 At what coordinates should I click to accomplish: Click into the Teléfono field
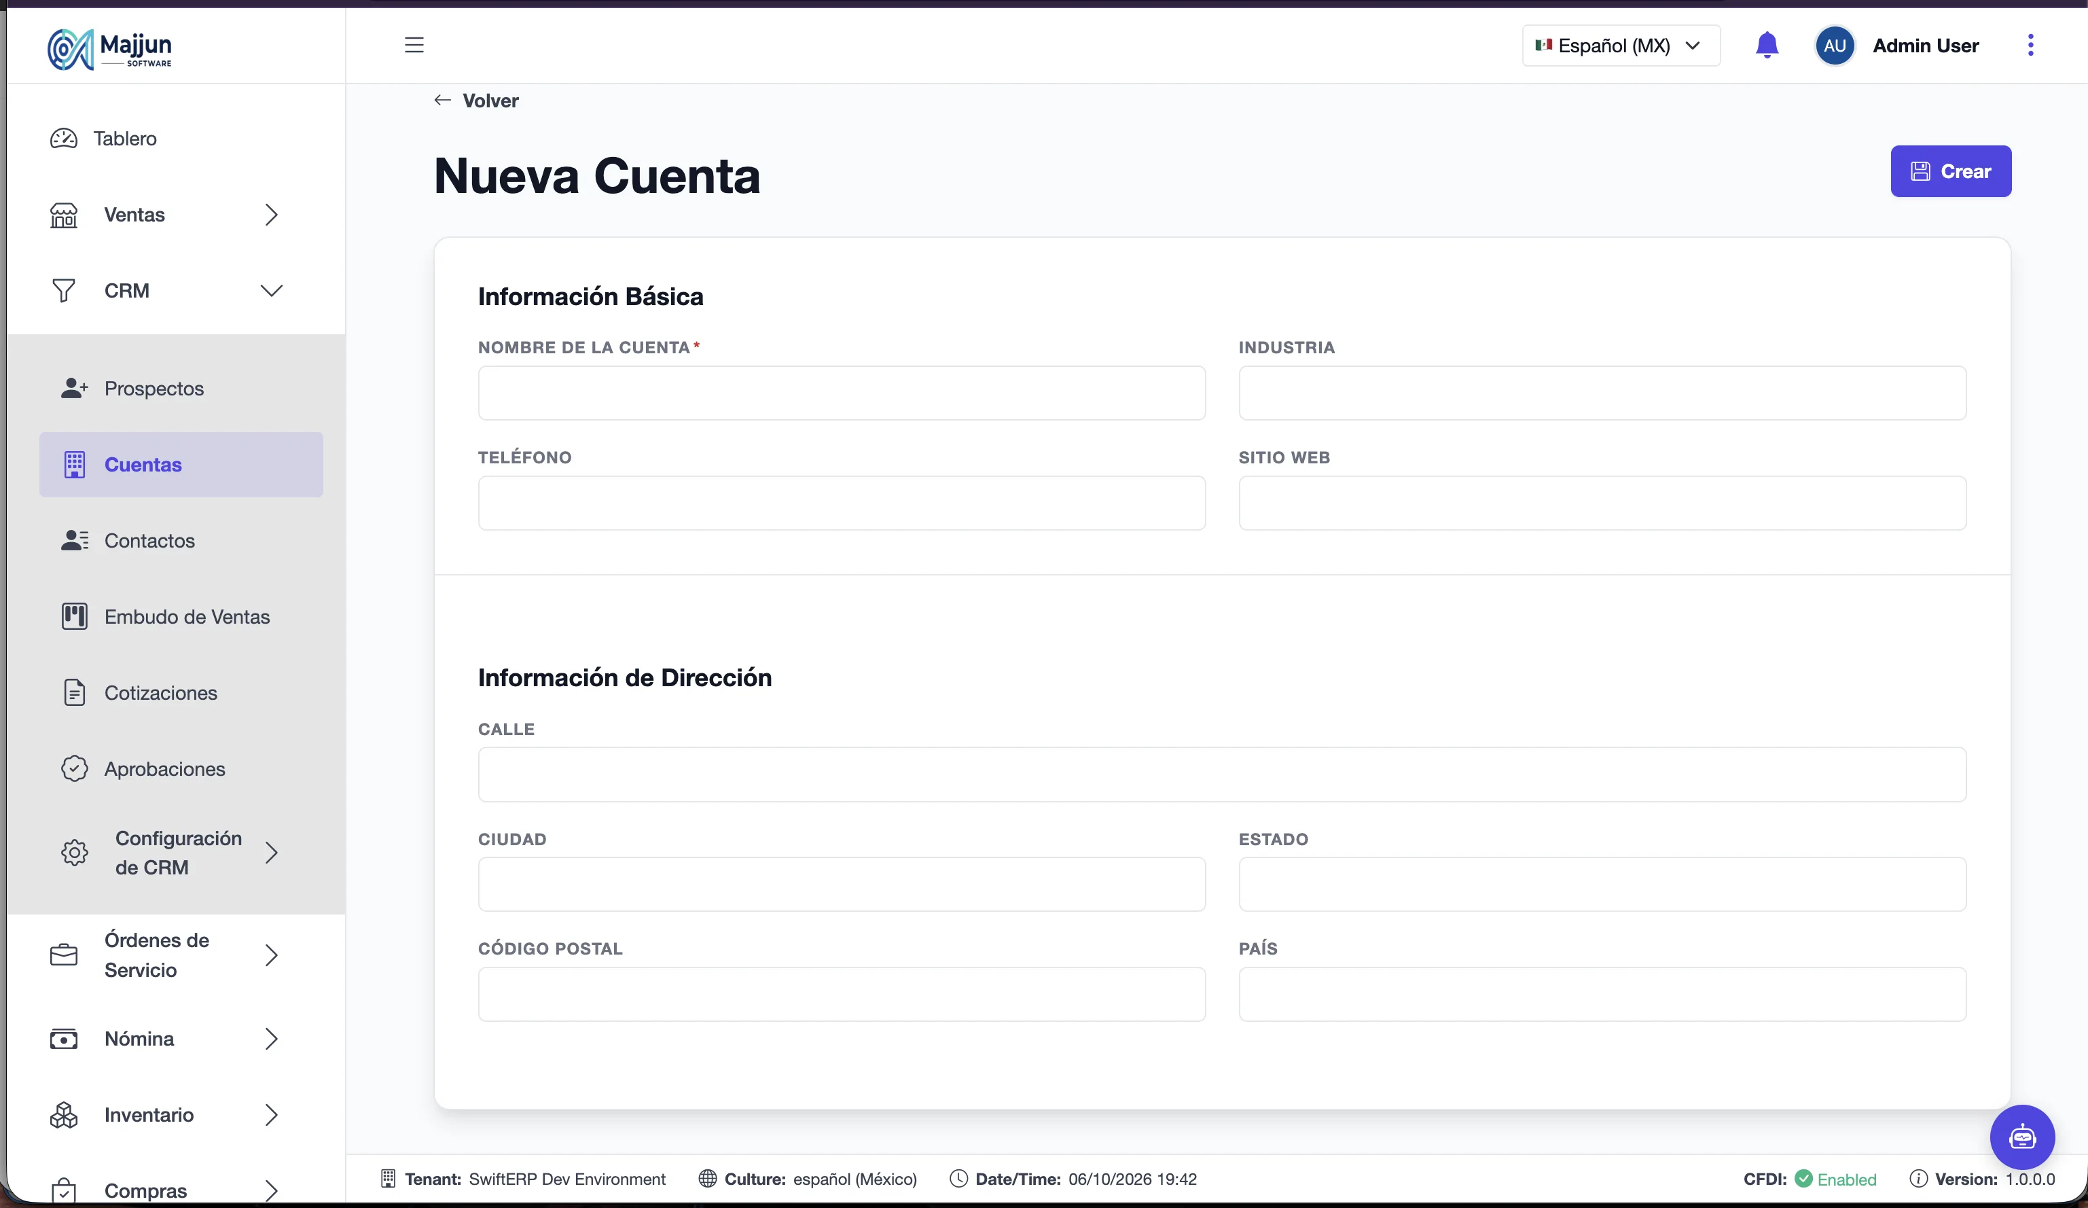click(x=842, y=503)
